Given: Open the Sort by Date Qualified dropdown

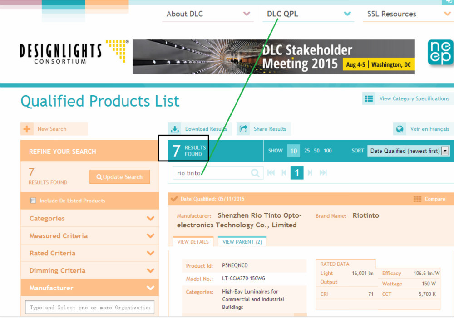Looking at the screenshot, I should [x=408, y=151].
